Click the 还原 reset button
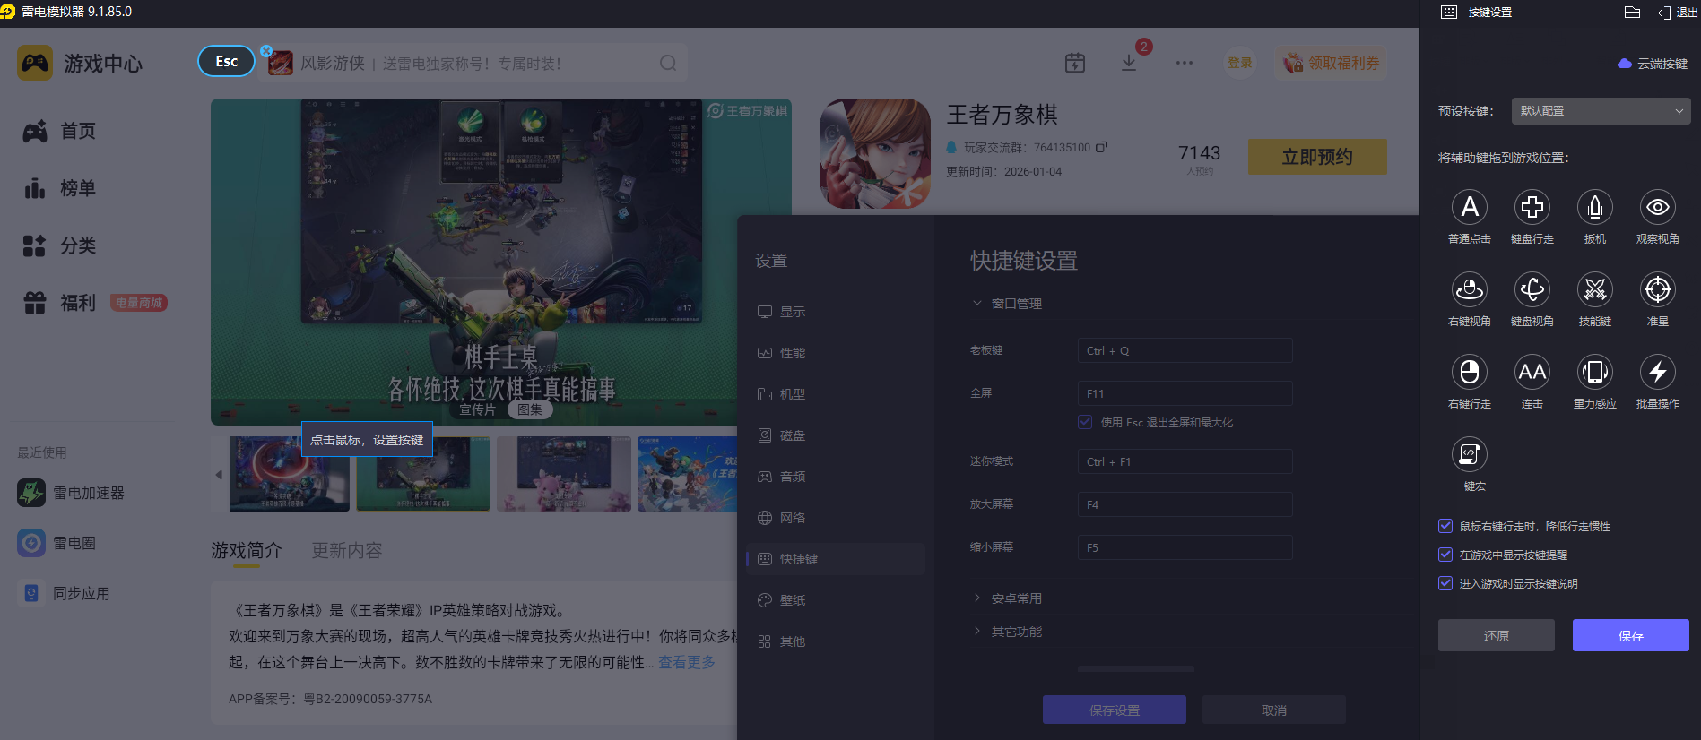The height and width of the screenshot is (740, 1701). point(1496,635)
